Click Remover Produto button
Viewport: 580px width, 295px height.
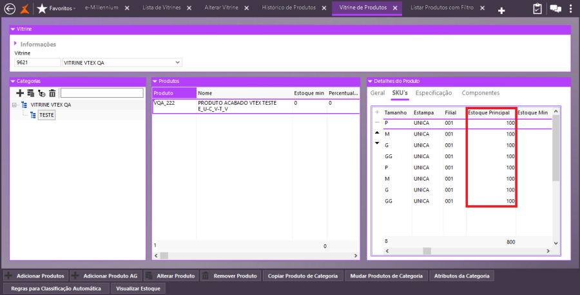point(231,276)
